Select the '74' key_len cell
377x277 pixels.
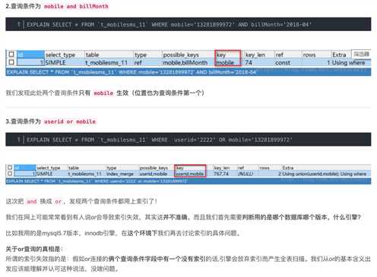249,62
